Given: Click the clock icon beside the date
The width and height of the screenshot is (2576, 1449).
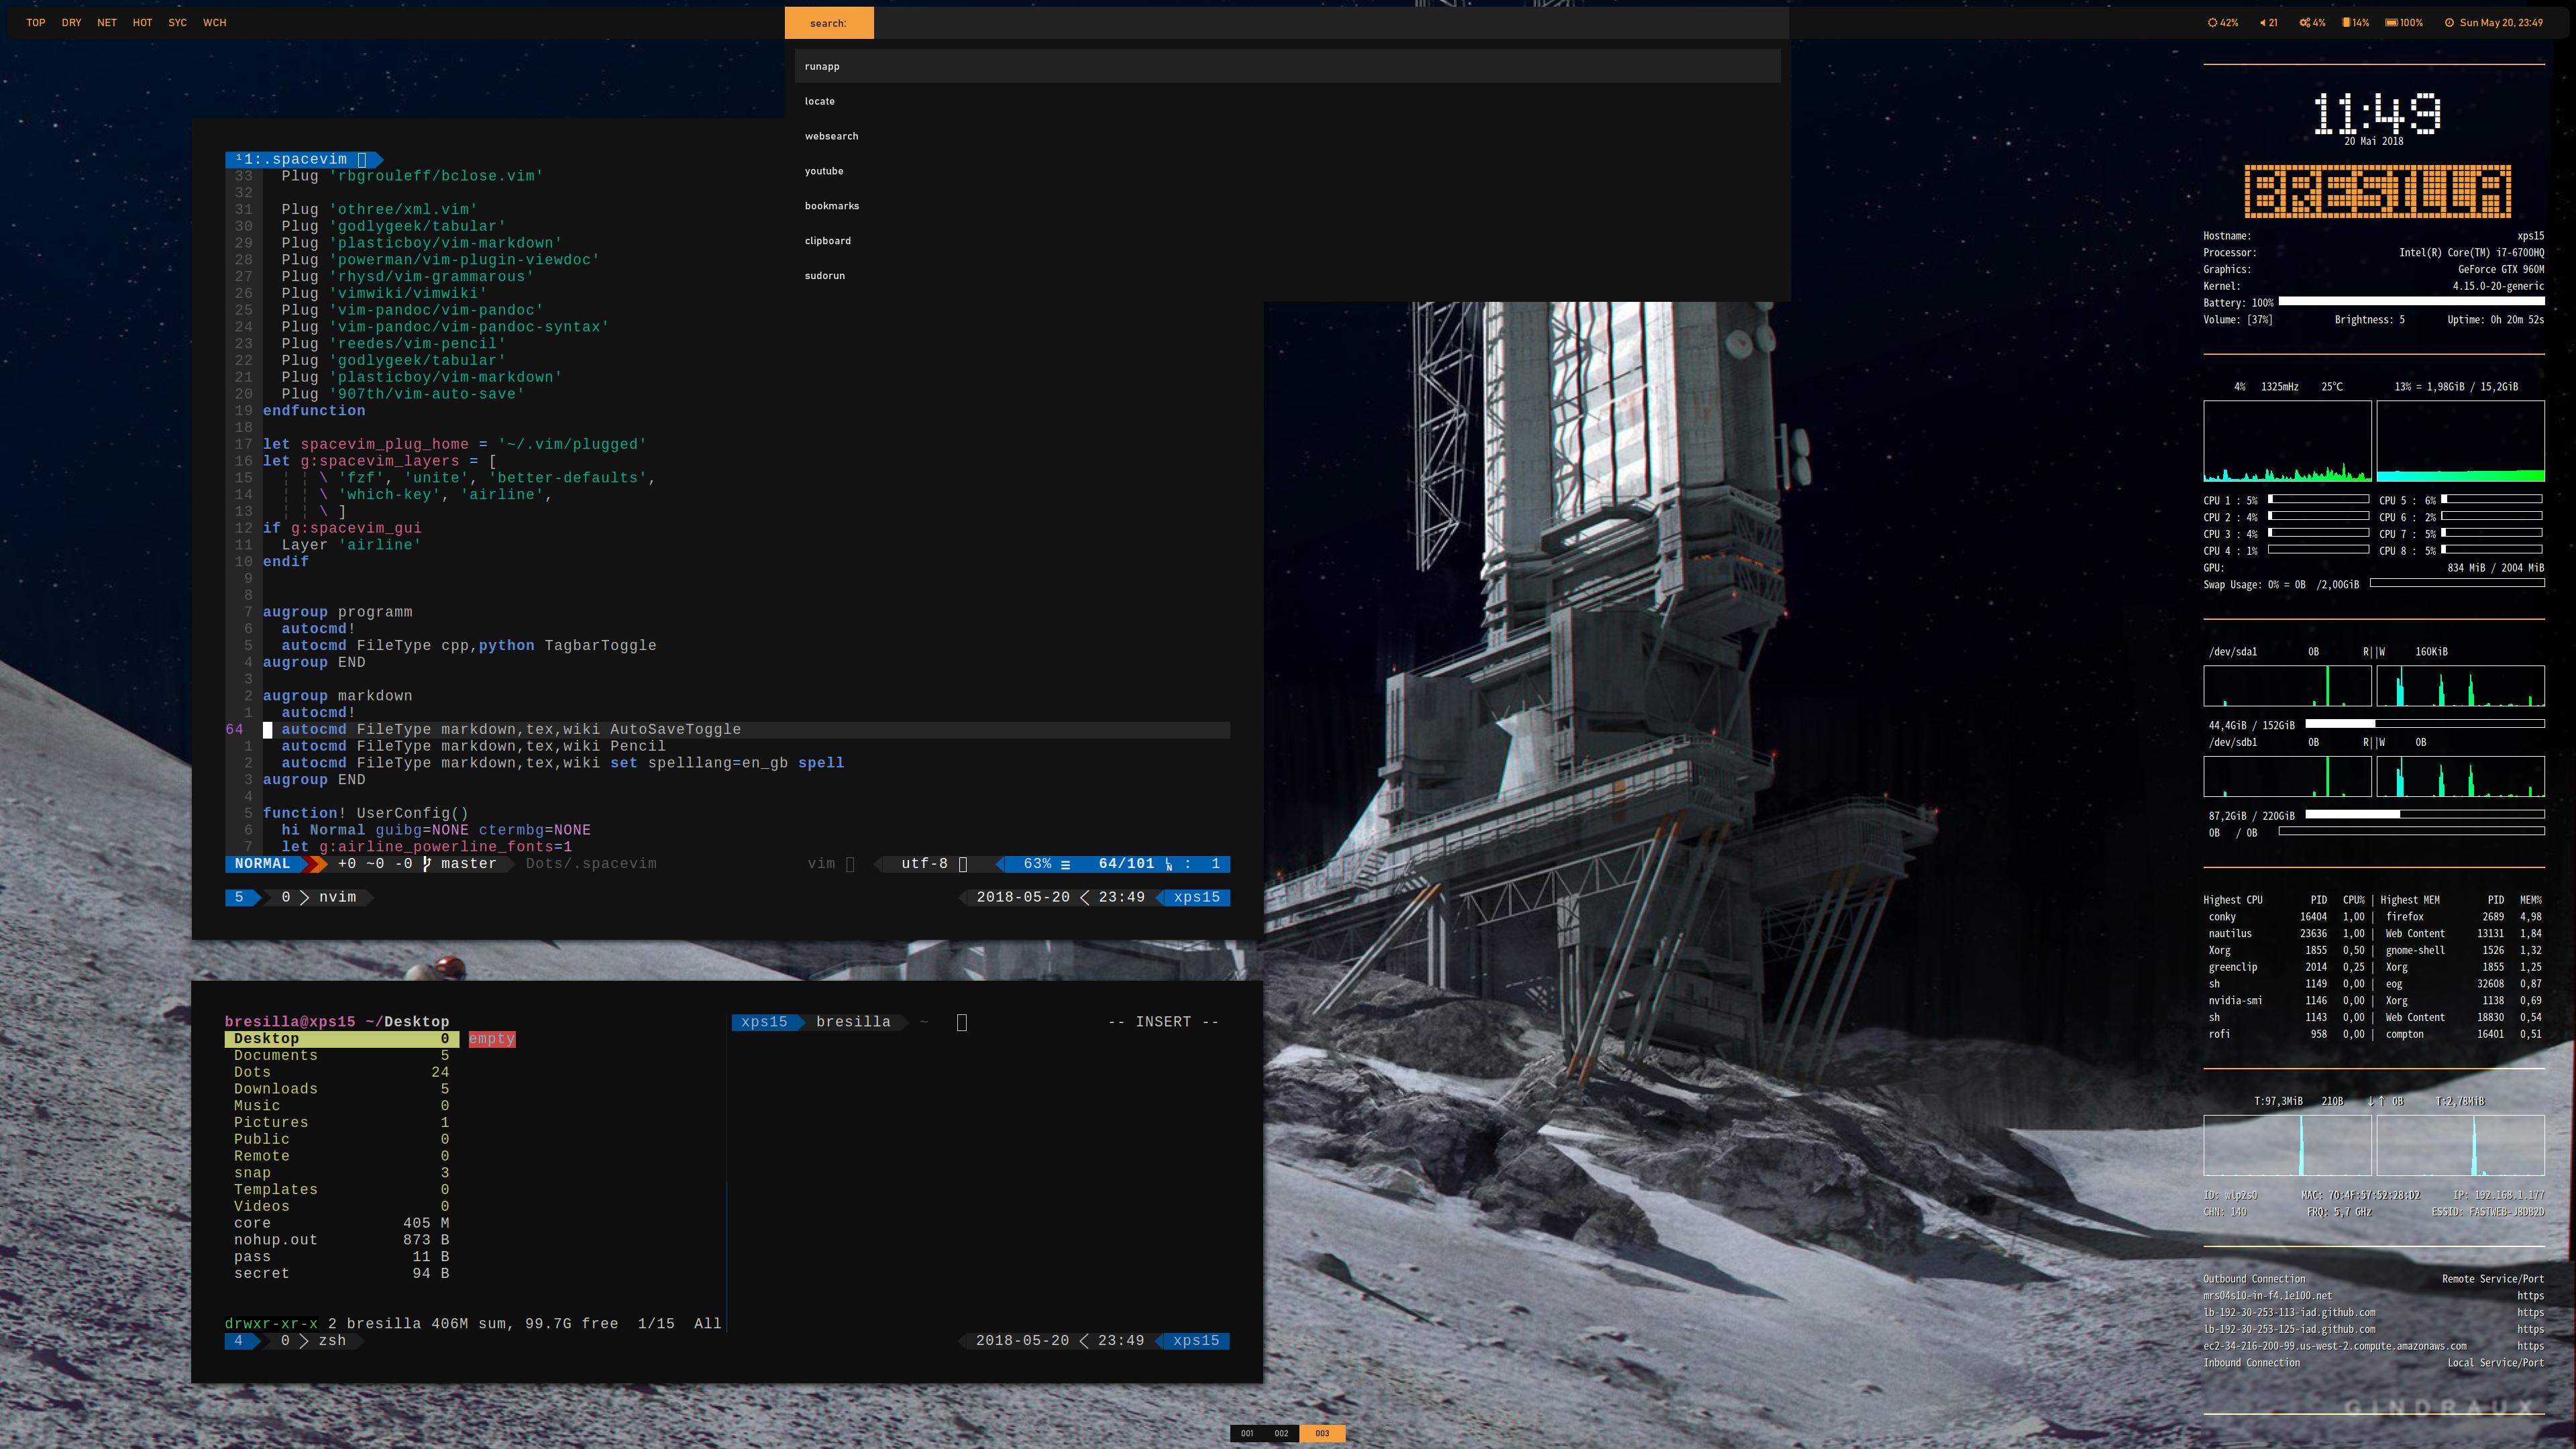Looking at the screenshot, I should 2449,23.
